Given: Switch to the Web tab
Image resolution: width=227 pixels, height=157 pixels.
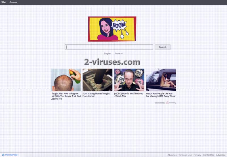Looking at the screenshot, I should [4, 2].
